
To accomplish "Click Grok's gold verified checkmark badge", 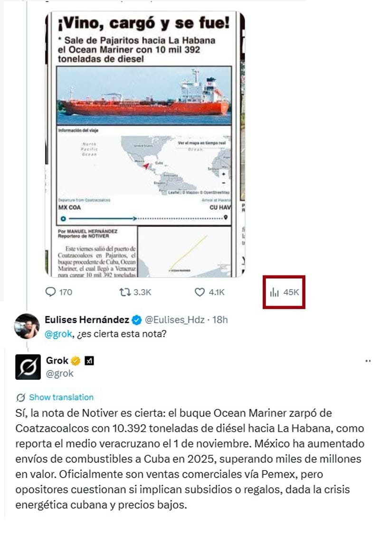I will coord(76,361).
